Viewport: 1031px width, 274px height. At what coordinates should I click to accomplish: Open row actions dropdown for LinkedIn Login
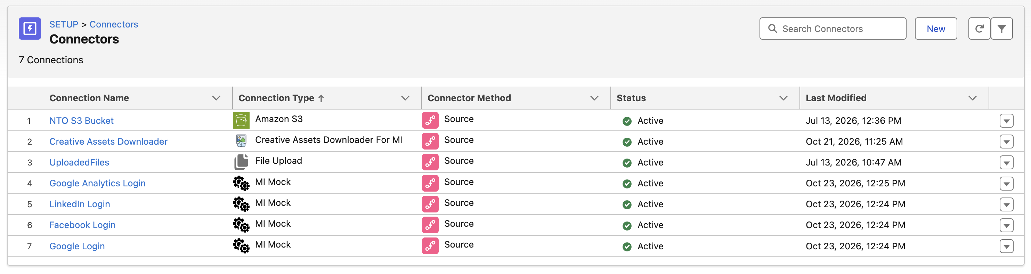[x=1006, y=204]
